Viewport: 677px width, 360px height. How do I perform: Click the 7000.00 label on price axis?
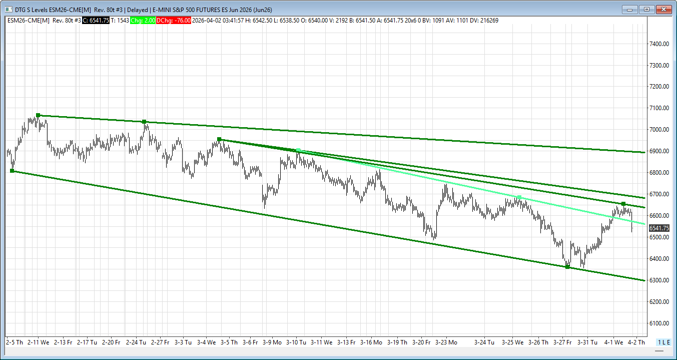pos(659,130)
